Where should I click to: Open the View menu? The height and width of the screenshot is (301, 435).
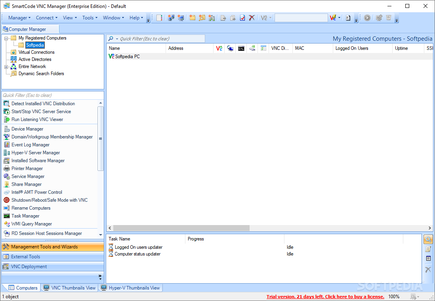70,18
